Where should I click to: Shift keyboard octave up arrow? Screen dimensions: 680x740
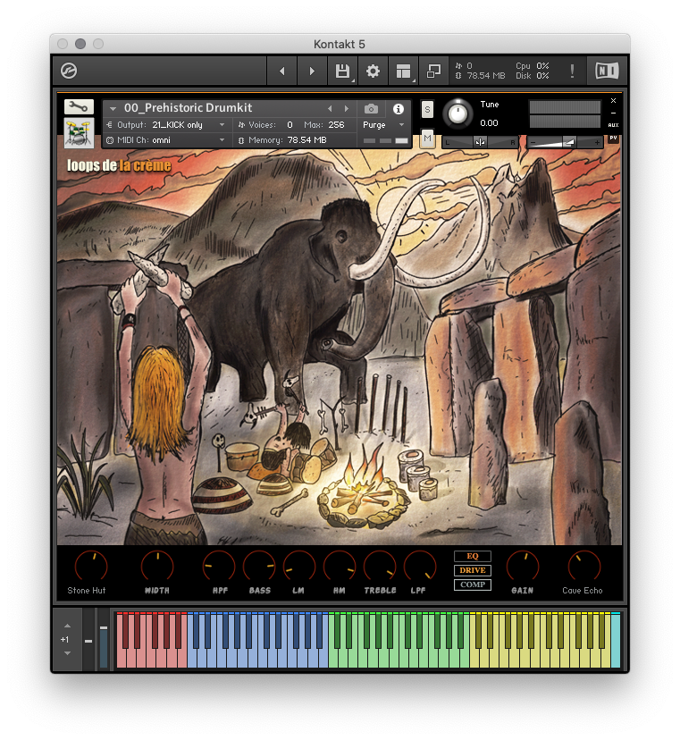click(67, 626)
